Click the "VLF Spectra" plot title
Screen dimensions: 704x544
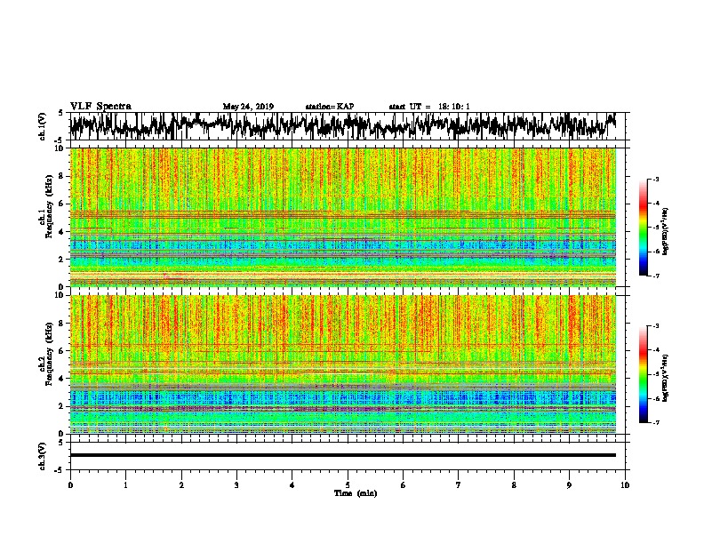[100, 107]
